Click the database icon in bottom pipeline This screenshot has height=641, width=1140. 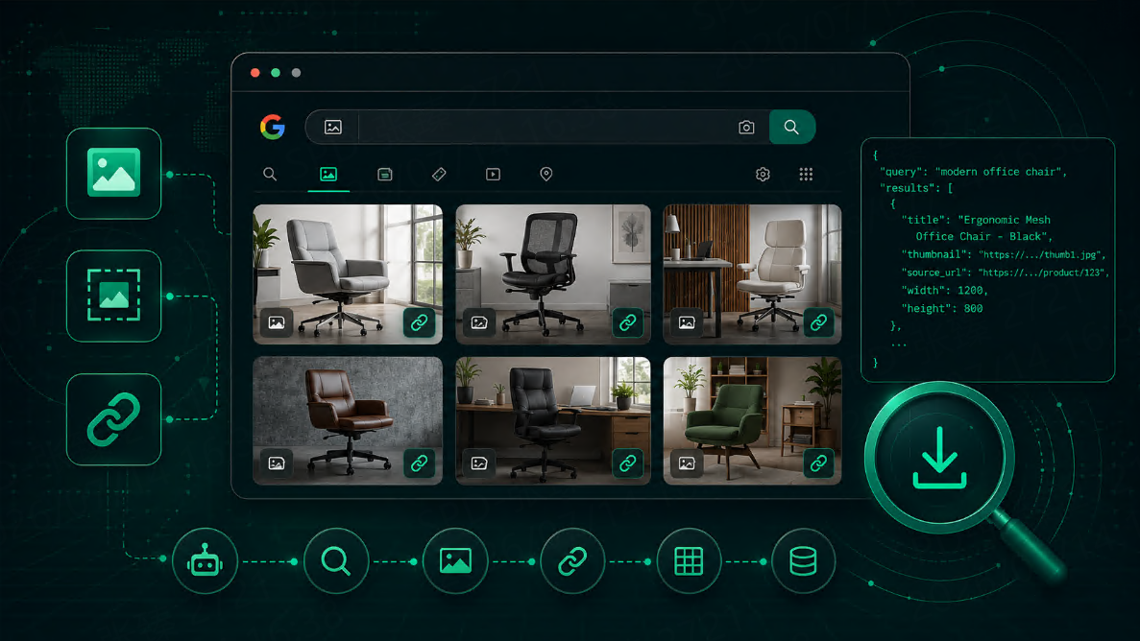tap(803, 561)
